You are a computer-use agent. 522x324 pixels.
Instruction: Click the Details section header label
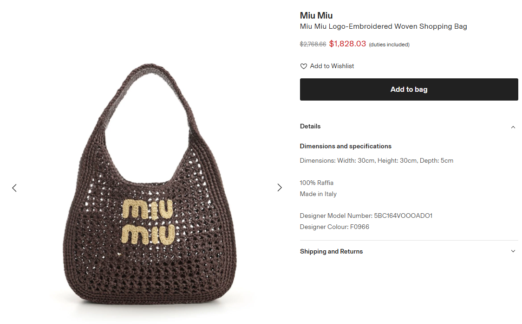pyautogui.click(x=310, y=126)
